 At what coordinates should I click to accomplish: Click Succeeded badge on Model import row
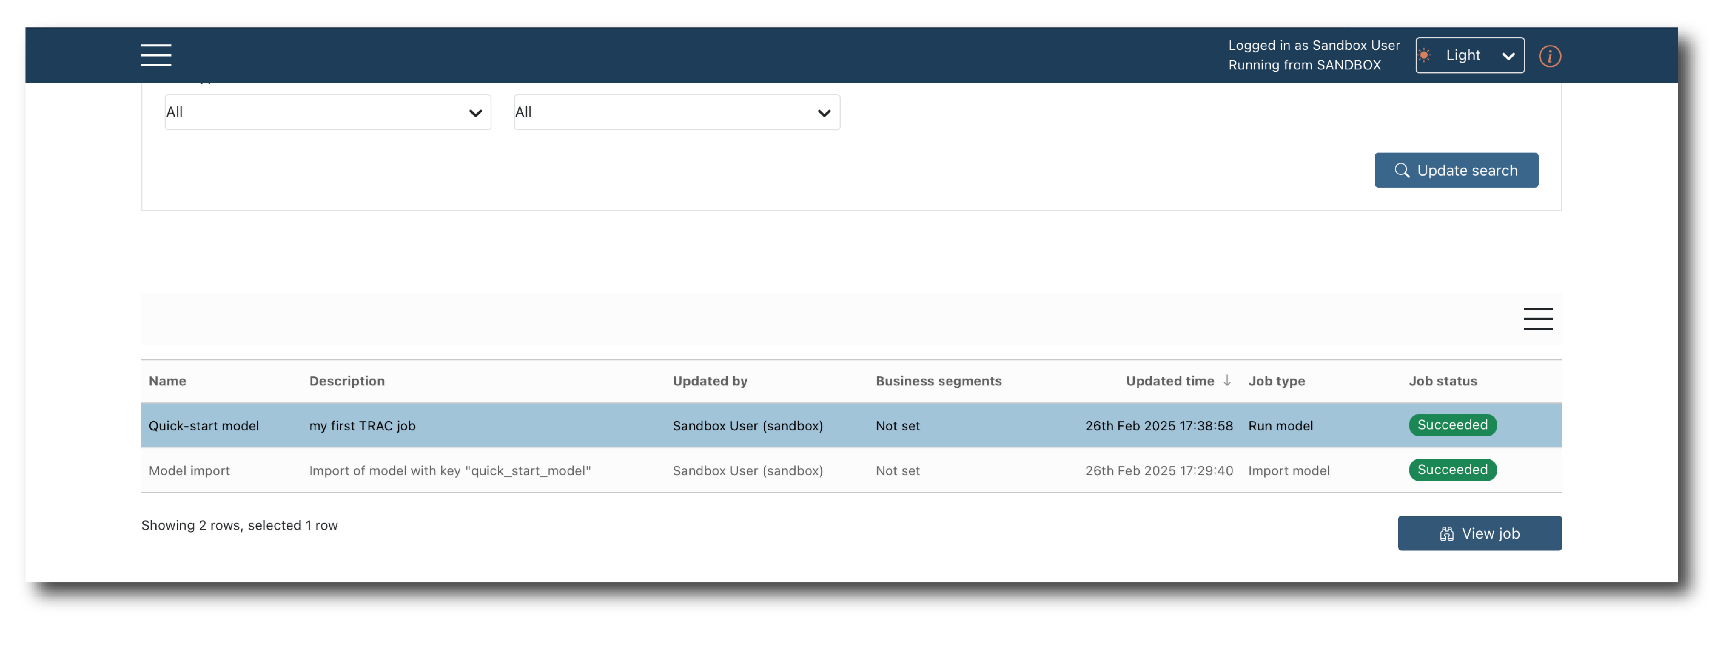(x=1452, y=470)
